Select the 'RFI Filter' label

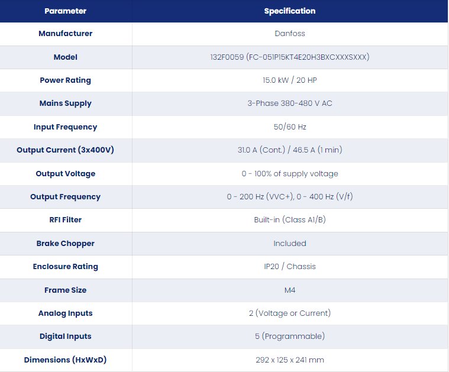(x=65, y=219)
